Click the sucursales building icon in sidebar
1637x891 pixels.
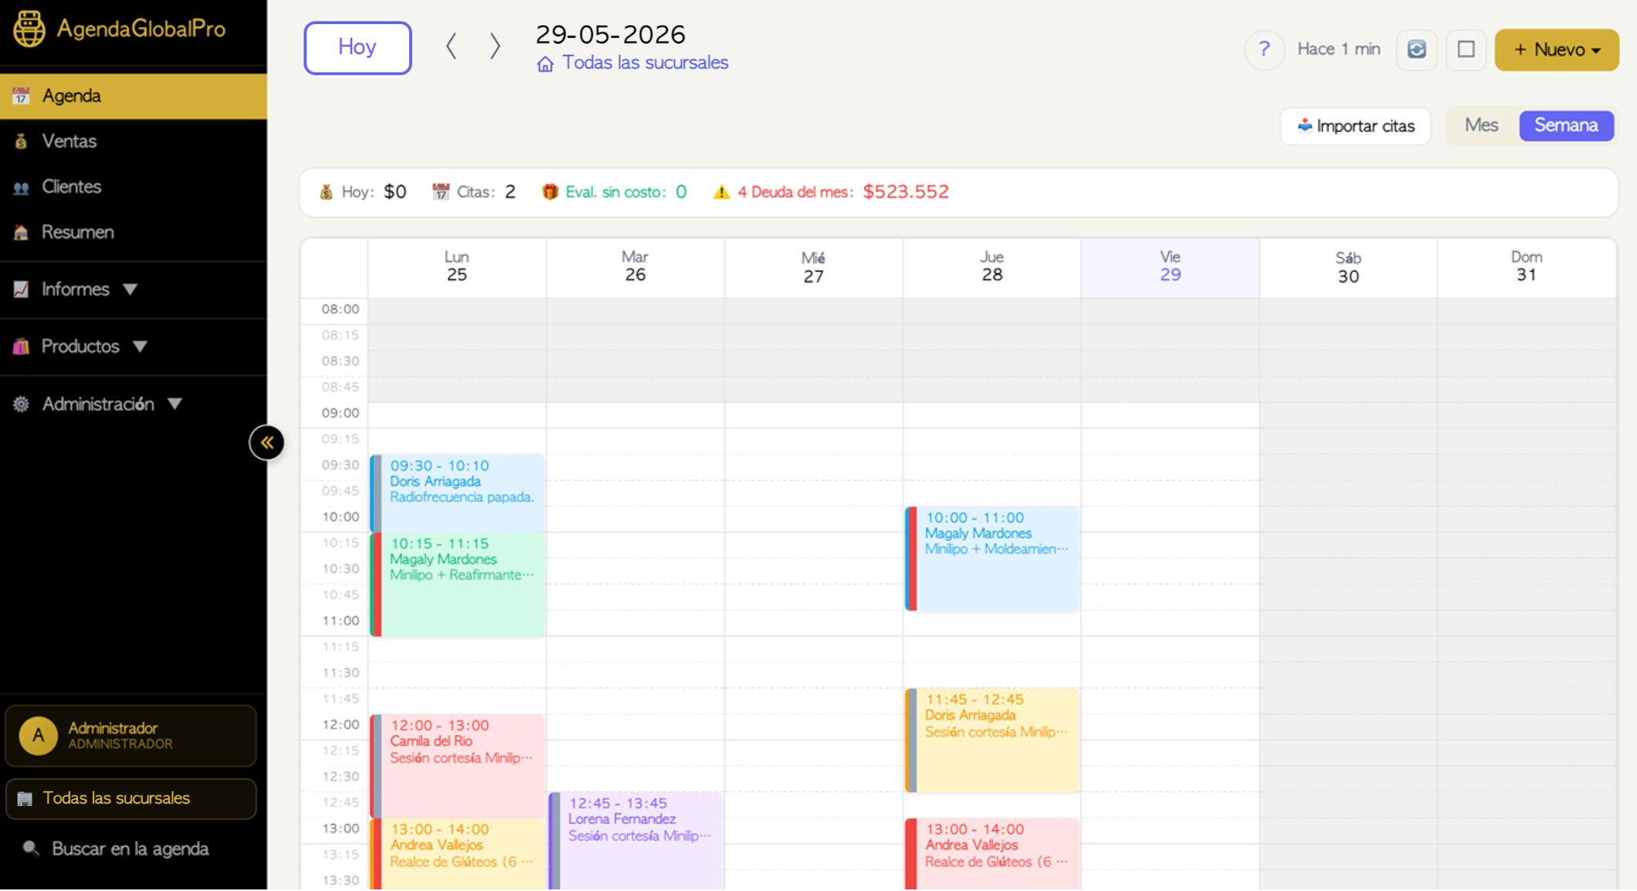click(25, 798)
